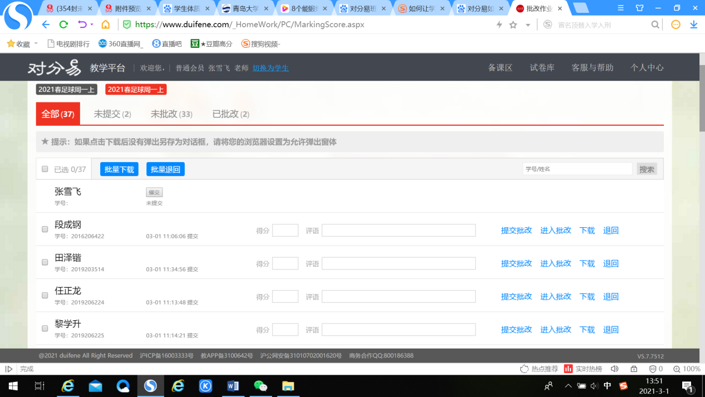Viewport: 705px width, 397px height.
Task: Check the select-all box next to 已选 0/37
Action: pos(45,169)
